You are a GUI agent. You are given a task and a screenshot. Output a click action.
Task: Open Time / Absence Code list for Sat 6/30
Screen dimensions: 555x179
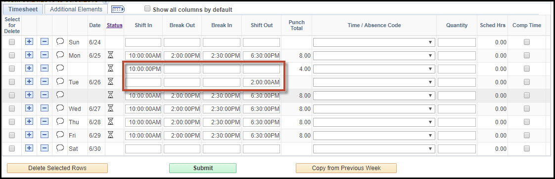click(x=374, y=148)
